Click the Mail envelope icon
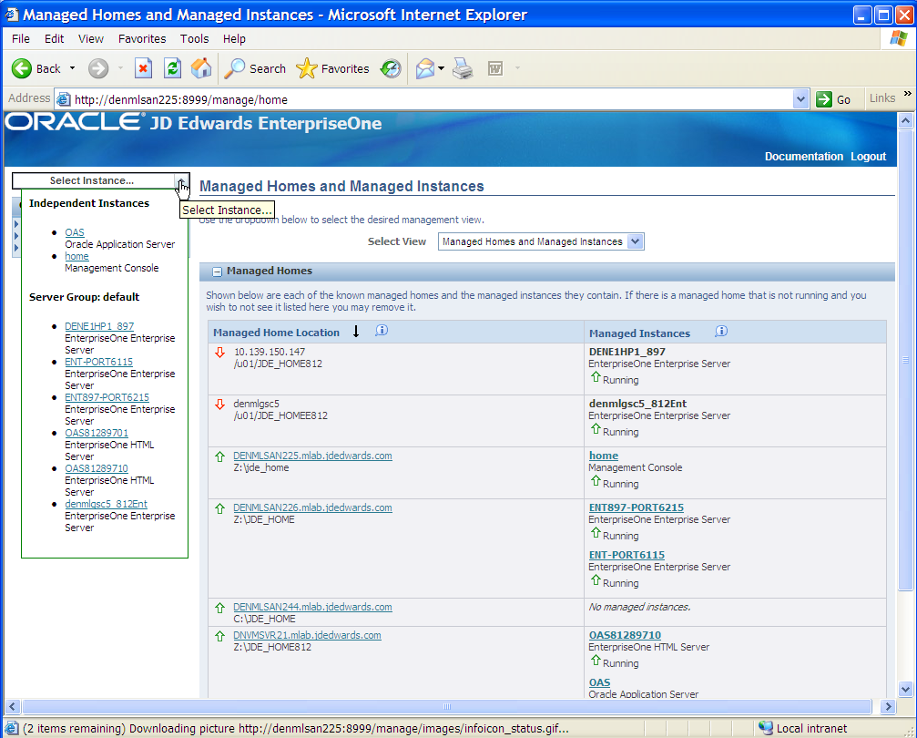 425,68
